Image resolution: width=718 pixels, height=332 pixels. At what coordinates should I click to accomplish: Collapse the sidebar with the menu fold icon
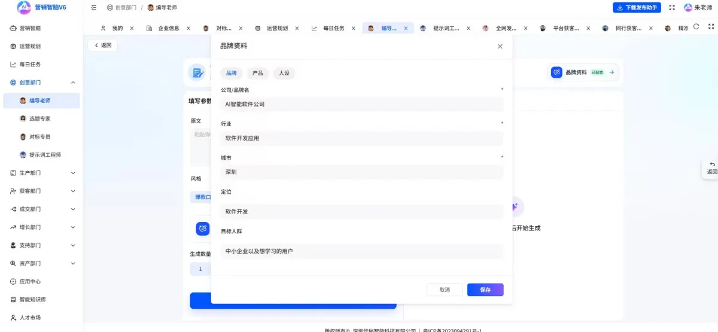tap(94, 7)
